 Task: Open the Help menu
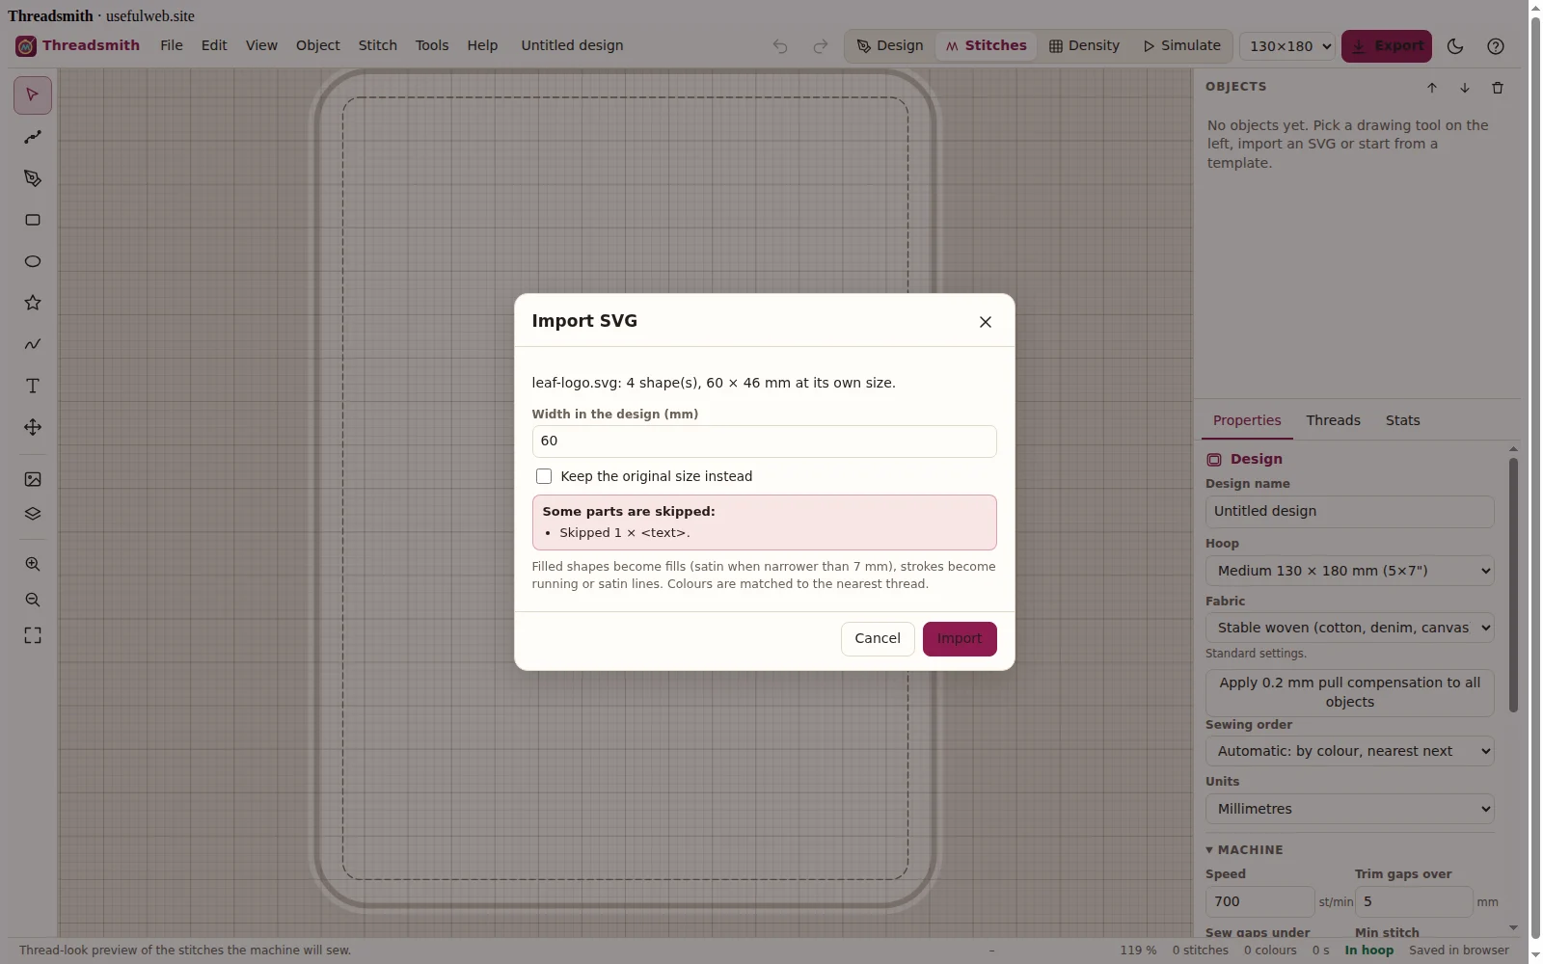tap(482, 45)
